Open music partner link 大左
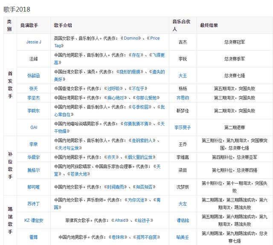Image resolution: width=273 pixels, height=245 pixels. tap(183, 204)
